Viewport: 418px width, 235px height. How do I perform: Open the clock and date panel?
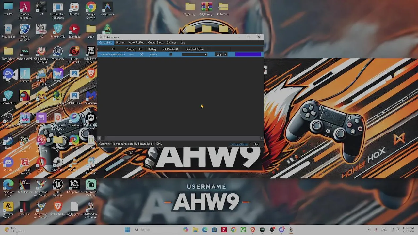(x=408, y=230)
